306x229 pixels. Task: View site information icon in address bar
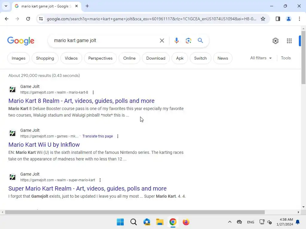[x=41, y=19]
